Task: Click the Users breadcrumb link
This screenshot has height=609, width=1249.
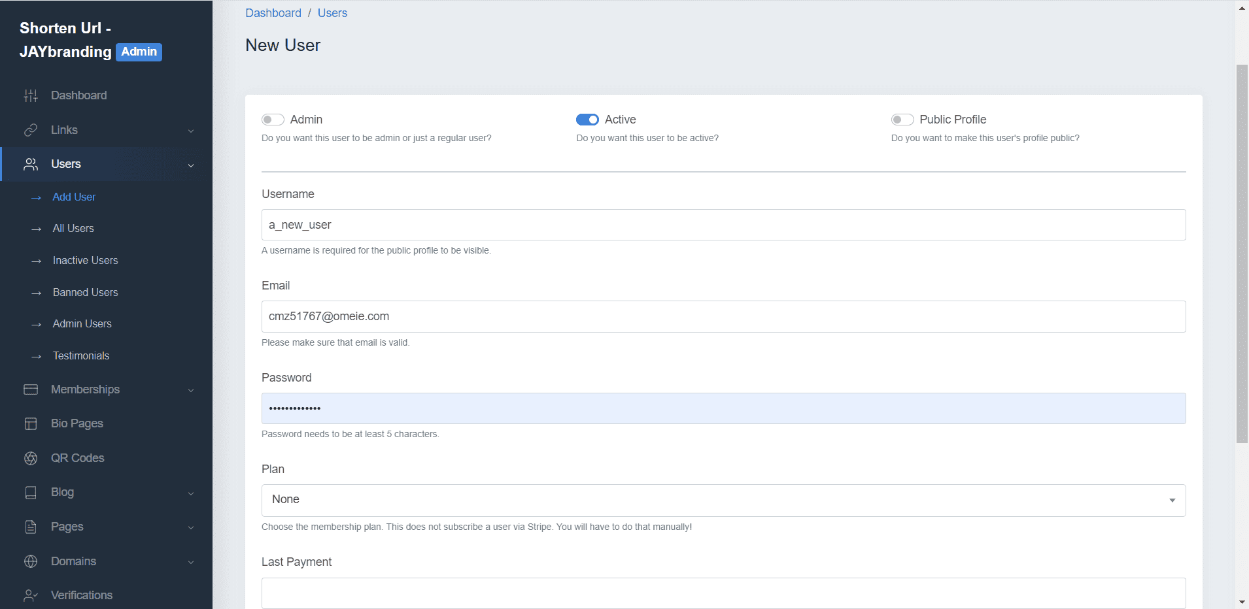Action: [x=332, y=13]
